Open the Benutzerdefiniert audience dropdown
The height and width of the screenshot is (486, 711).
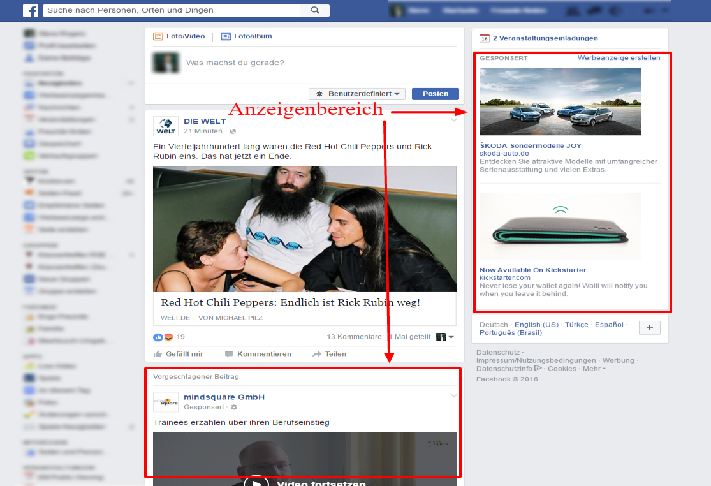(x=357, y=94)
